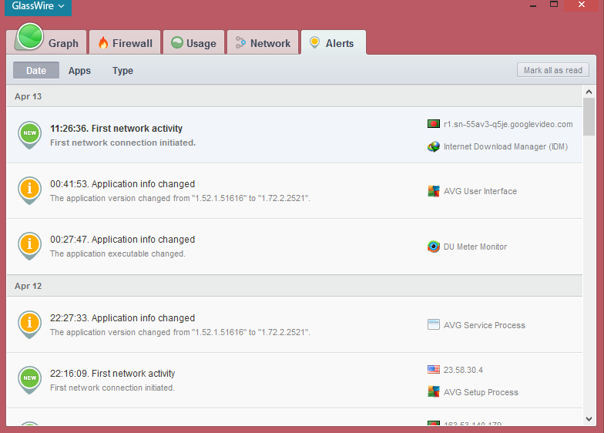Select the Alerts tab
The width and height of the screenshot is (604, 433).
(334, 42)
